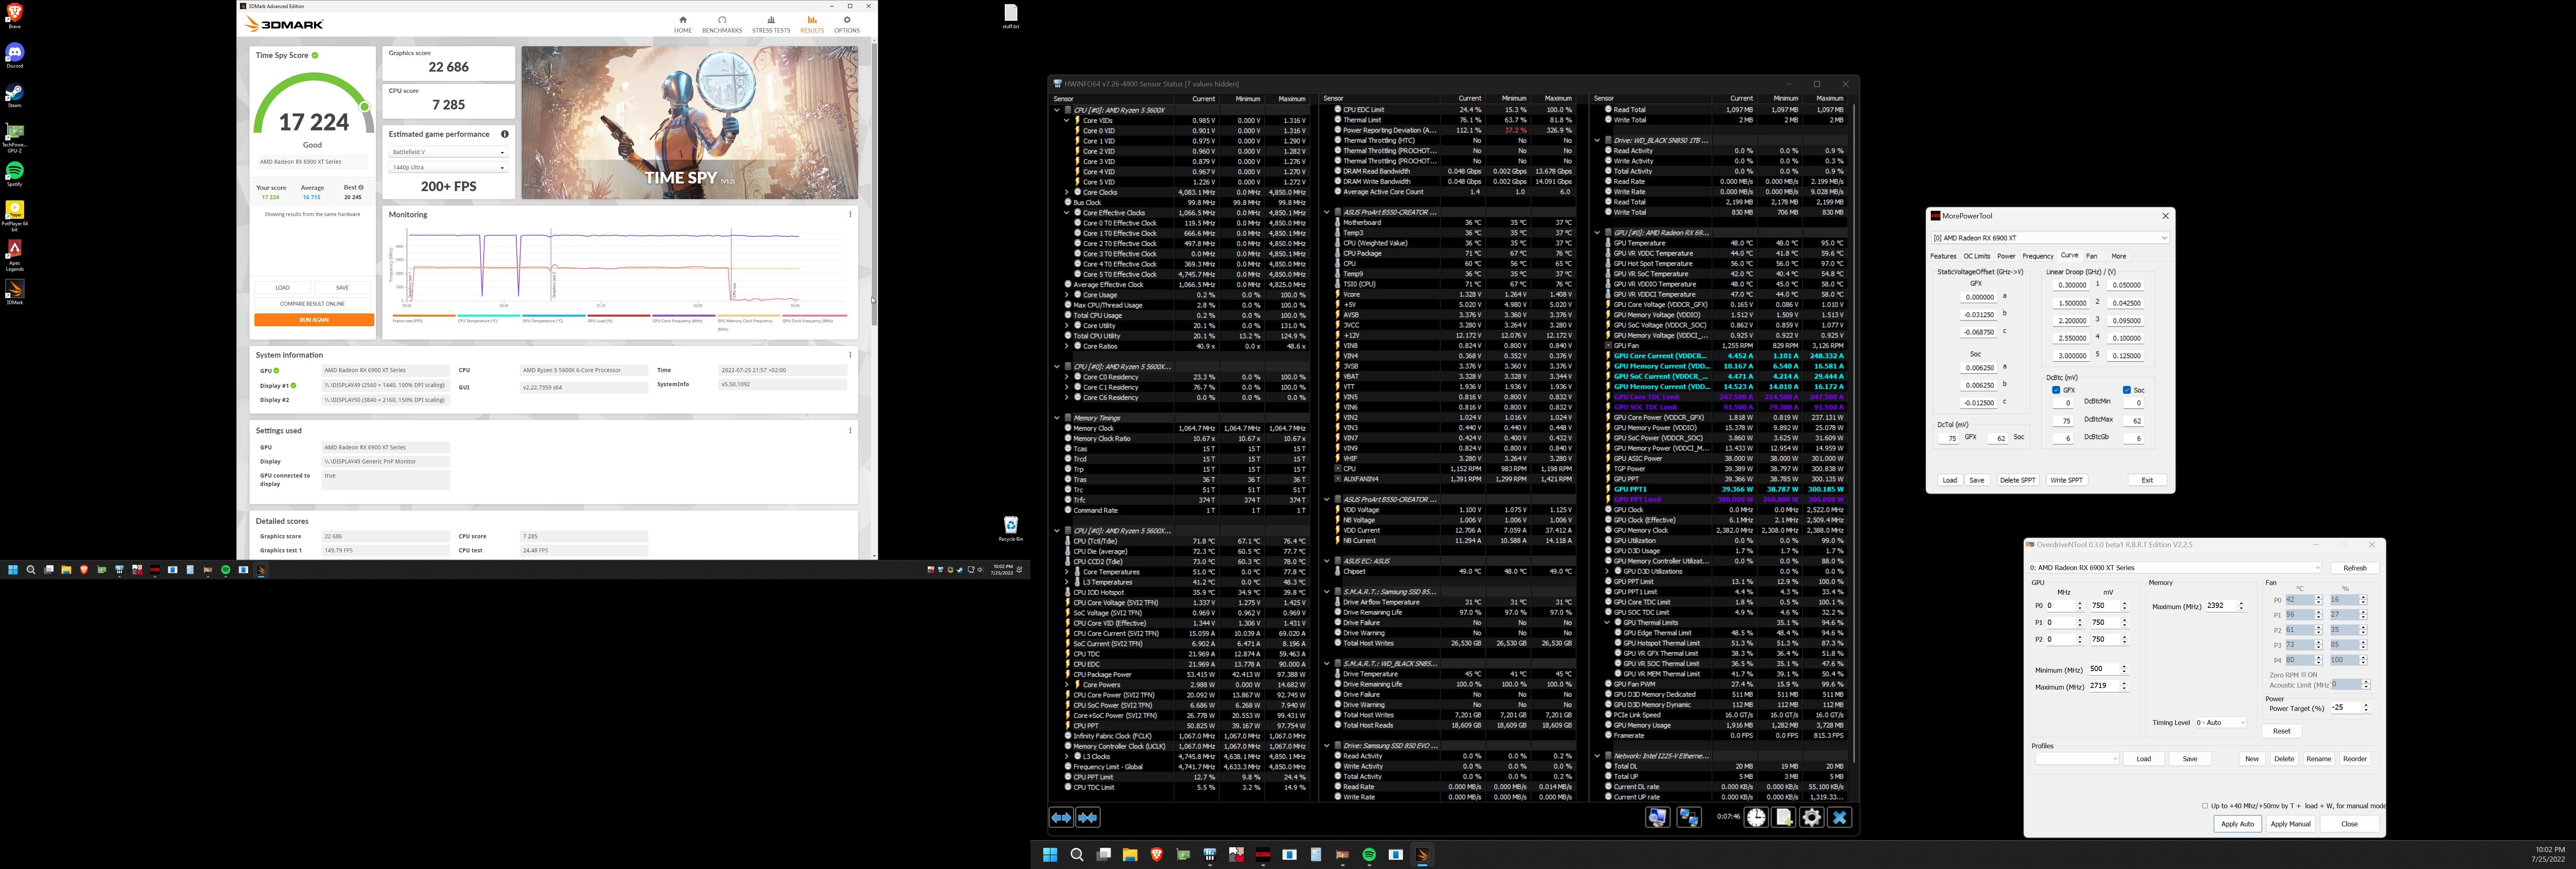This screenshot has height=869, width=2576.
Task: Switch to Features tab in MorePowerTool
Action: pyautogui.click(x=1943, y=256)
